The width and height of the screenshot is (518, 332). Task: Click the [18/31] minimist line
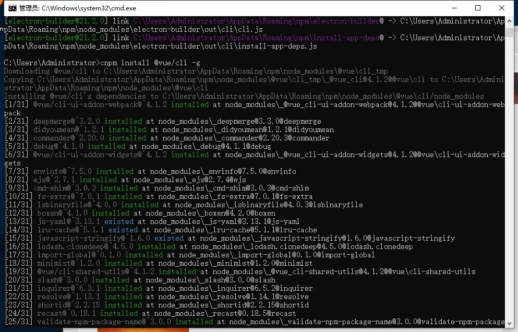tap(158, 263)
